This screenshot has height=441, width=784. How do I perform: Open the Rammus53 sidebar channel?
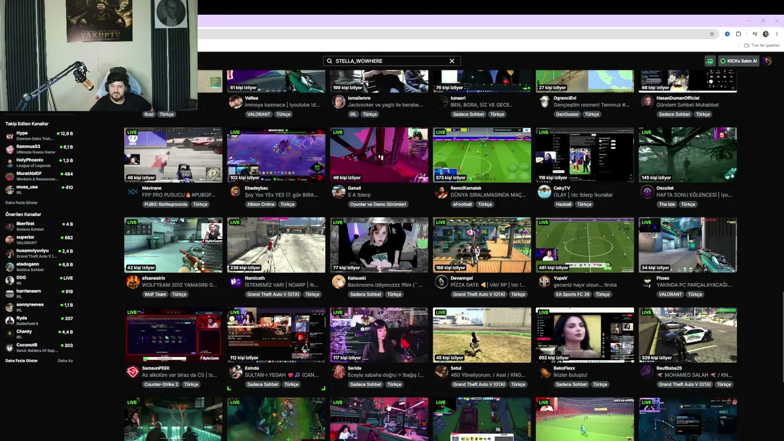(x=40, y=149)
